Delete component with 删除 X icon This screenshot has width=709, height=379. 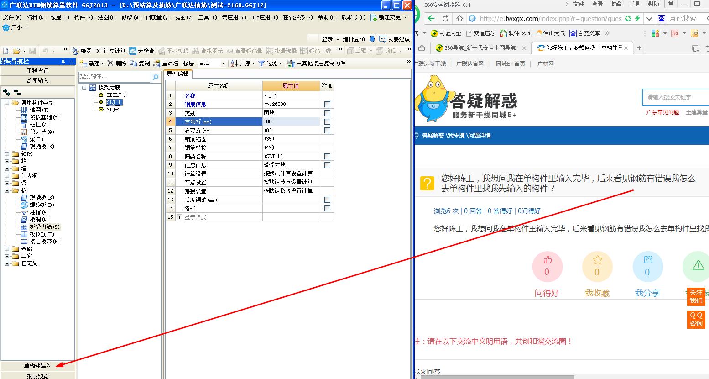117,63
